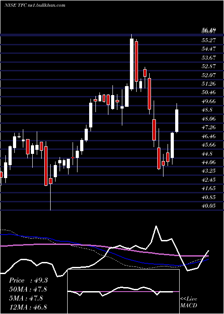Screen dimensions: 224x314
Task: Select the 5MA : 47.8 readout
Action: point(26,298)
